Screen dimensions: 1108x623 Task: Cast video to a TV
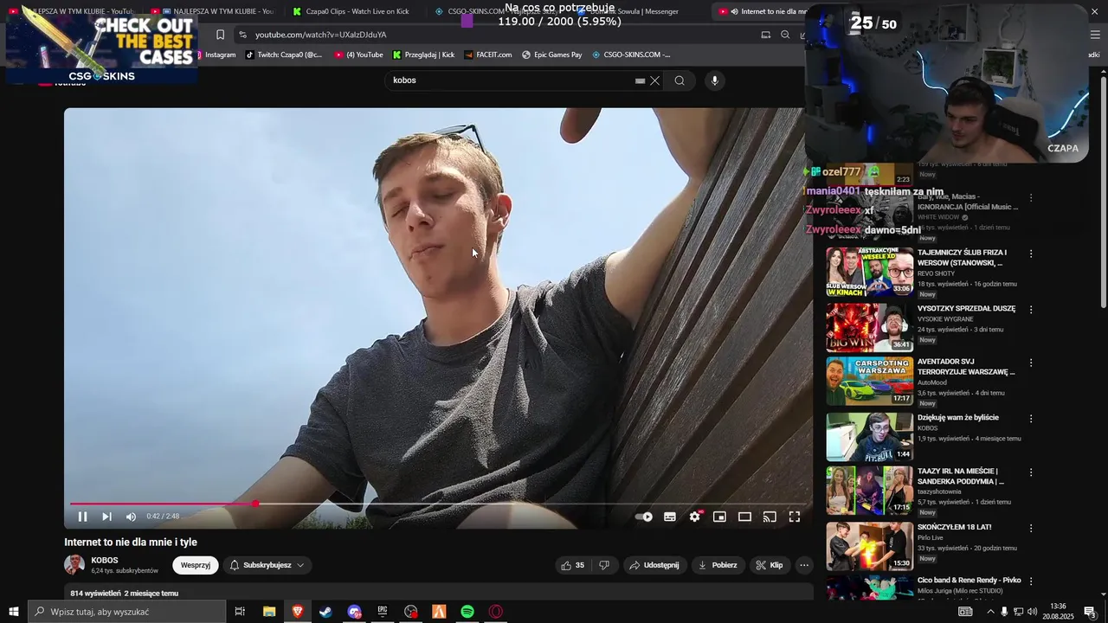pyautogui.click(x=770, y=517)
